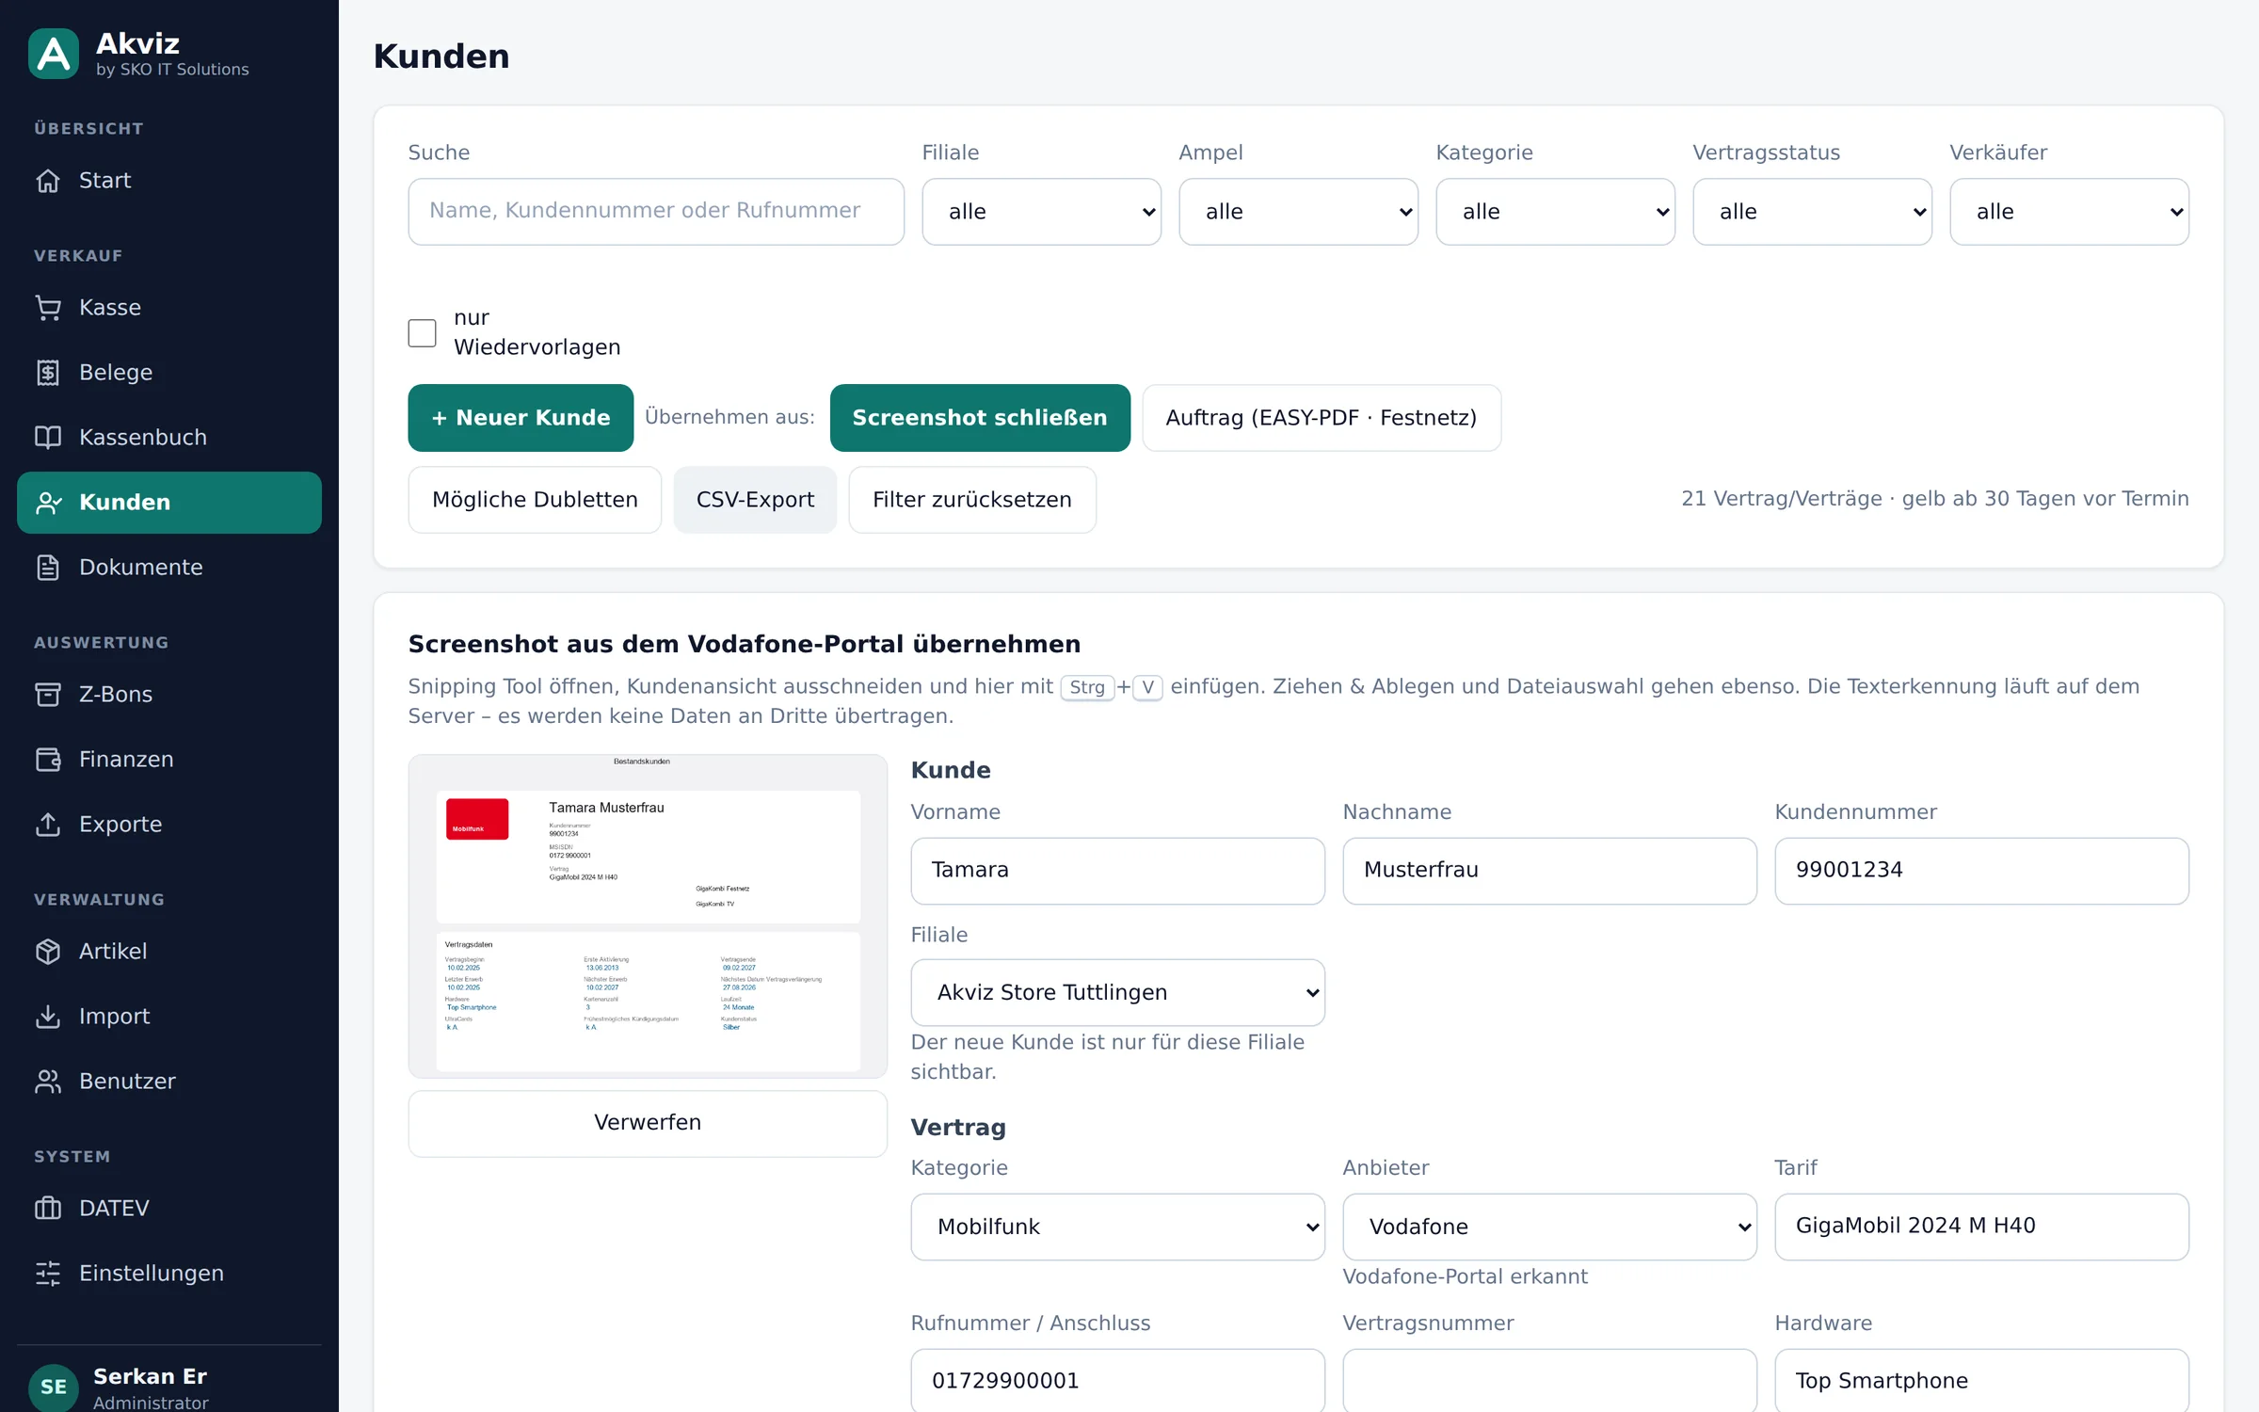Open the Vodafone Anbieter dropdown
The height and width of the screenshot is (1412, 2259).
(x=1549, y=1227)
